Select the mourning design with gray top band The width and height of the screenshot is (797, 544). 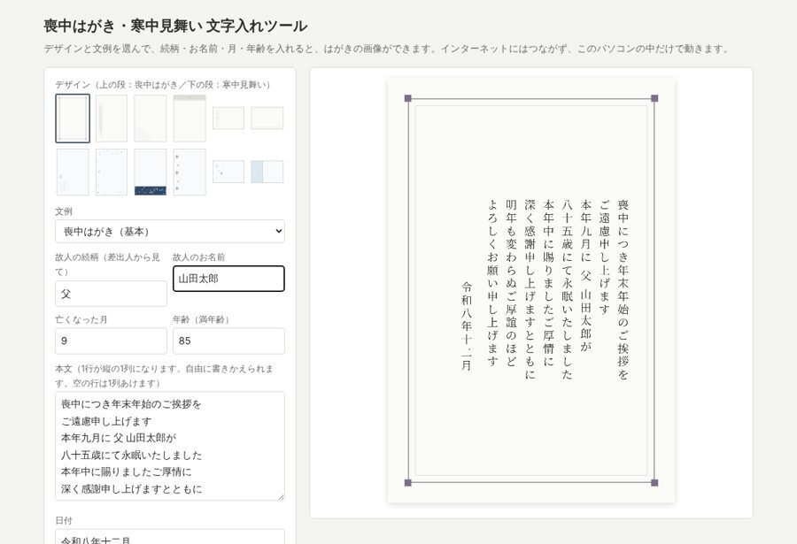(x=190, y=119)
